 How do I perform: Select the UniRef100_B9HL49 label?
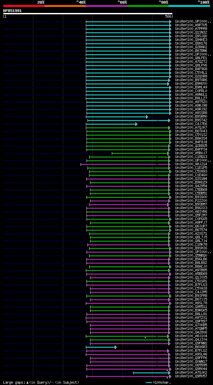pos(191,87)
